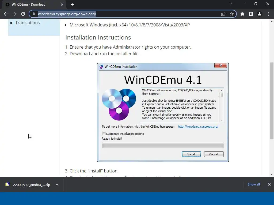Viewport: 274px width, 205px height.
Task: Expand options arrow for downloaded zip file
Action: 57,185
